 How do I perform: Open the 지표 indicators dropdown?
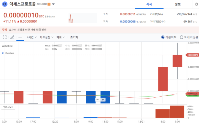(x=60, y=37)
